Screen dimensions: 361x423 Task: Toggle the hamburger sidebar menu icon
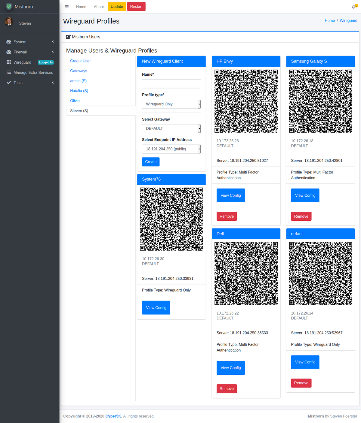(67, 7)
